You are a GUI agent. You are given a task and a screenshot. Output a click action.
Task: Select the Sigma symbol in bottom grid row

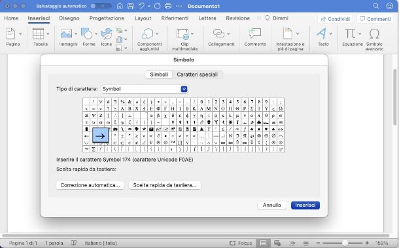[x=94, y=149]
